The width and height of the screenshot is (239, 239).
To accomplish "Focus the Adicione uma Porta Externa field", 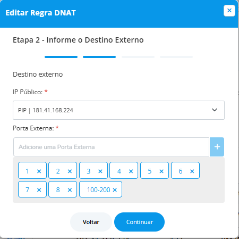I will (111, 147).
